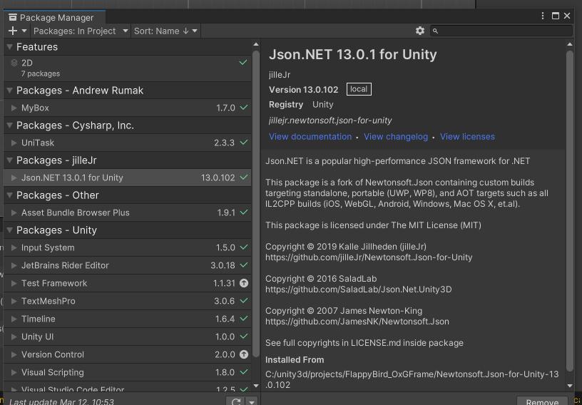Expand JetBrains Rider Editor arrow
This screenshot has width=582, height=405.
(14, 265)
